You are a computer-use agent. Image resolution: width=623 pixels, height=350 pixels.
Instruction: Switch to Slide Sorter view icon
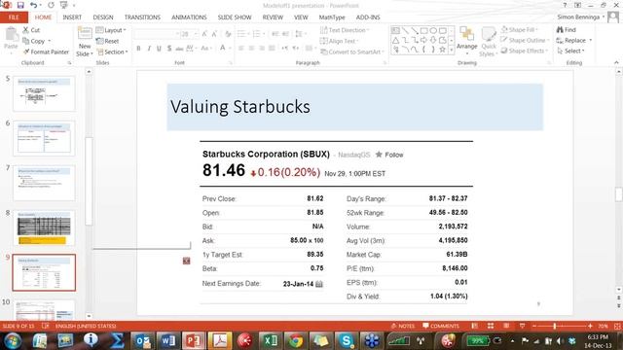491,326
